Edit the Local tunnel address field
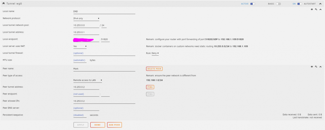Screen dimensions: 325x130 tap(86, 32)
